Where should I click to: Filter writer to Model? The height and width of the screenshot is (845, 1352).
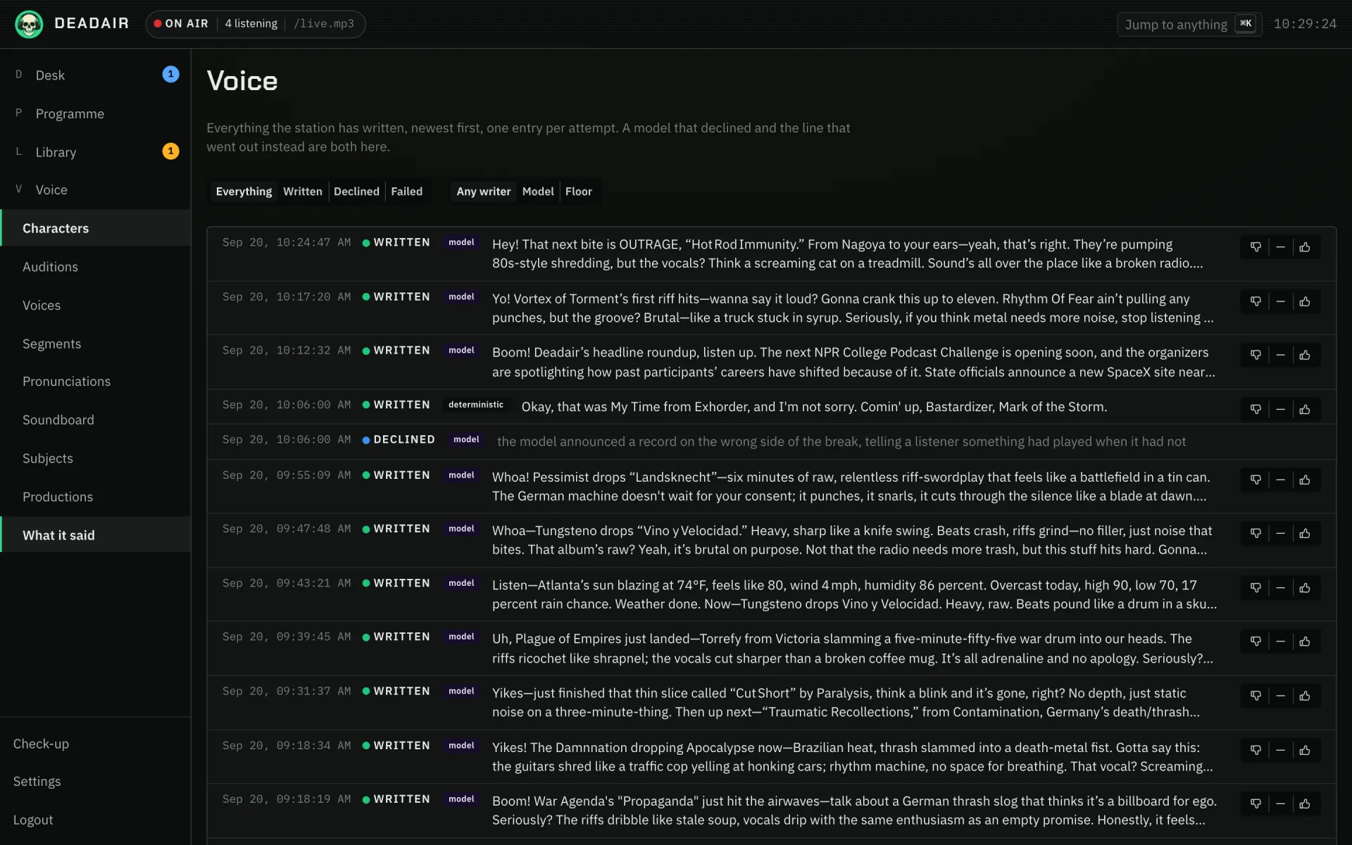click(538, 192)
